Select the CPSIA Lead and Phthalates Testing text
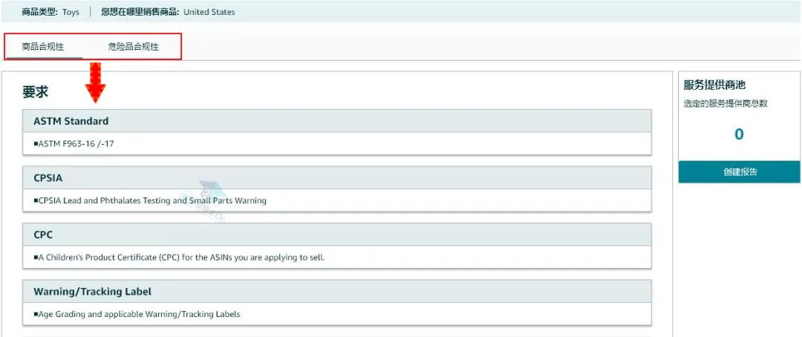Screen dimensions: 802x337 pos(150,200)
